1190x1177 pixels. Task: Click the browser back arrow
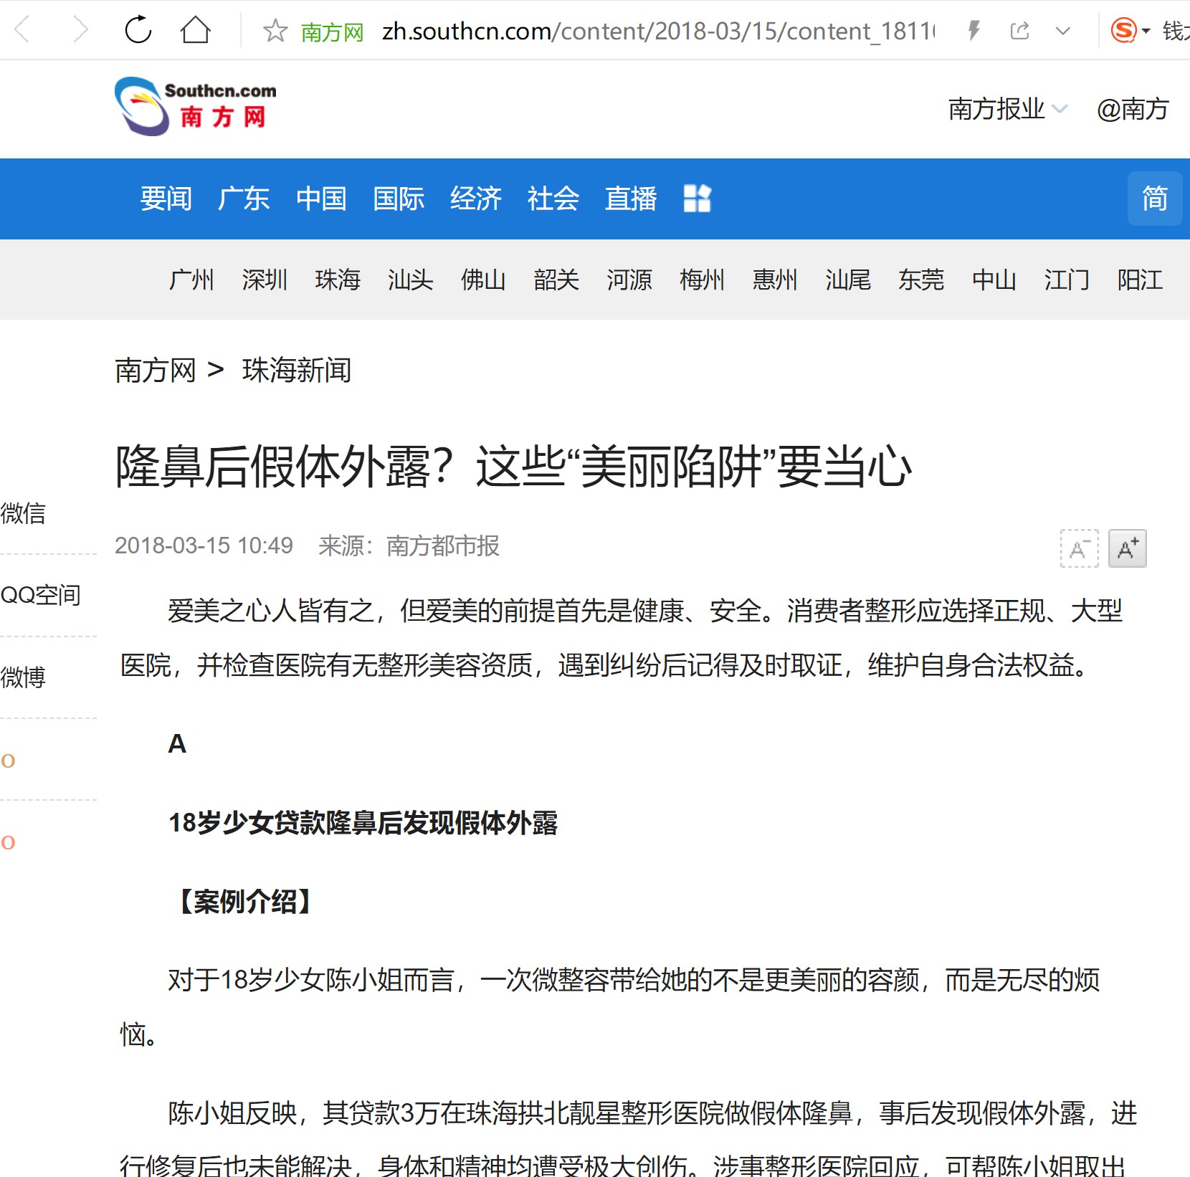click(x=22, y=30)
